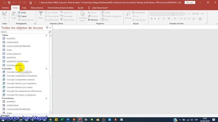Open the Ir a dropdown
This screenshot has height=122, width=218.
[x=136, y=16]
